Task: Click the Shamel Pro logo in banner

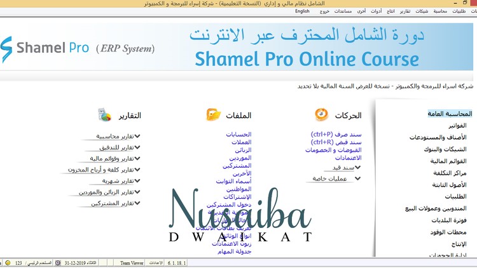Action: coord(45,49)
